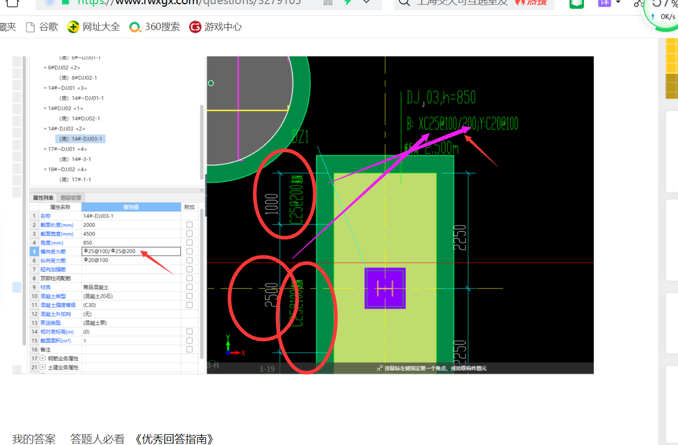Collapse the 14#-DJJ03 <2> tree node
The width and height of the screenshot is (678, 445).
click(45, 129)
